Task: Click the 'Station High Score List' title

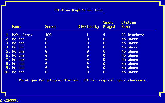Action: coord(79,10)
